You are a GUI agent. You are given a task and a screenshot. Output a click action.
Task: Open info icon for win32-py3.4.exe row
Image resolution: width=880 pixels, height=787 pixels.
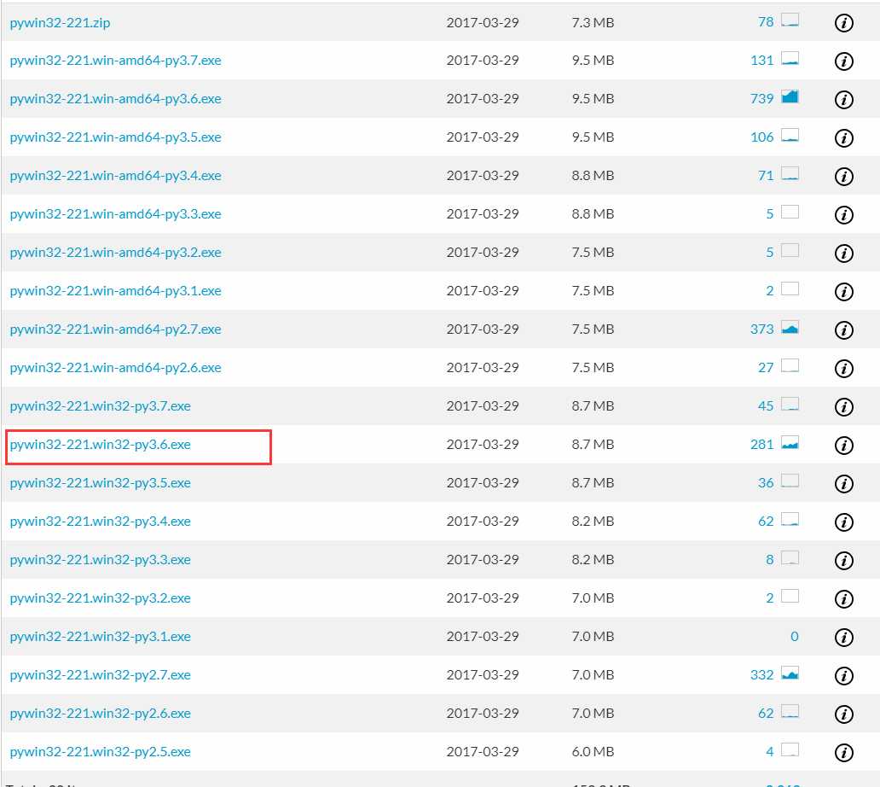[x=844, y=522]
